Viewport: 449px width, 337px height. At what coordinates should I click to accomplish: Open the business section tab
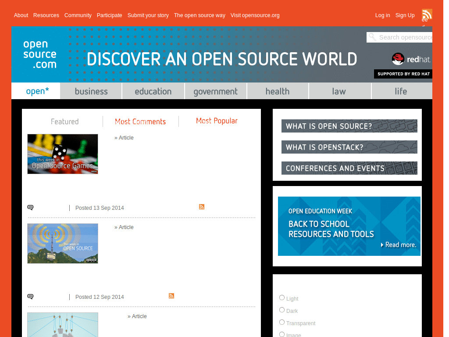click(91, 91)
